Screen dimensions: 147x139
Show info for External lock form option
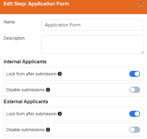[x=60, y=114]
